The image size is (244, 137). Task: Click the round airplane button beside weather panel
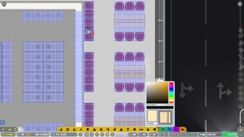pos(80,134)
